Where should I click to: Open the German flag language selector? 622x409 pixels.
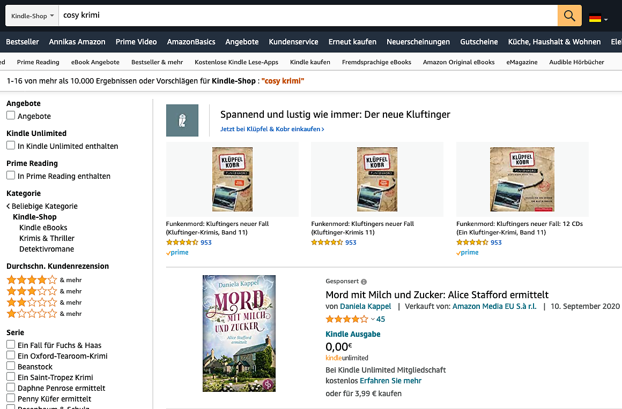click(598, 18)
